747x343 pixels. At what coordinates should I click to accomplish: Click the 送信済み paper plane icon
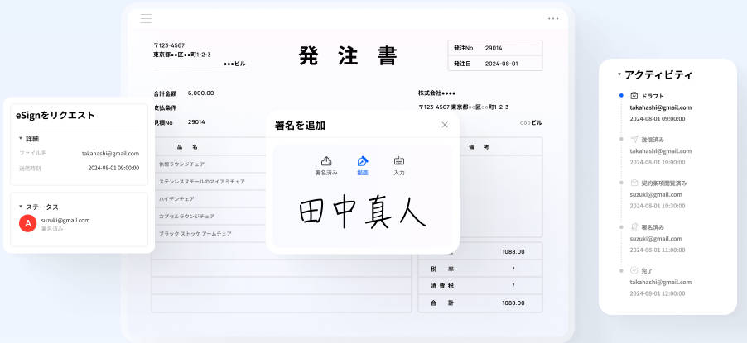634,140
